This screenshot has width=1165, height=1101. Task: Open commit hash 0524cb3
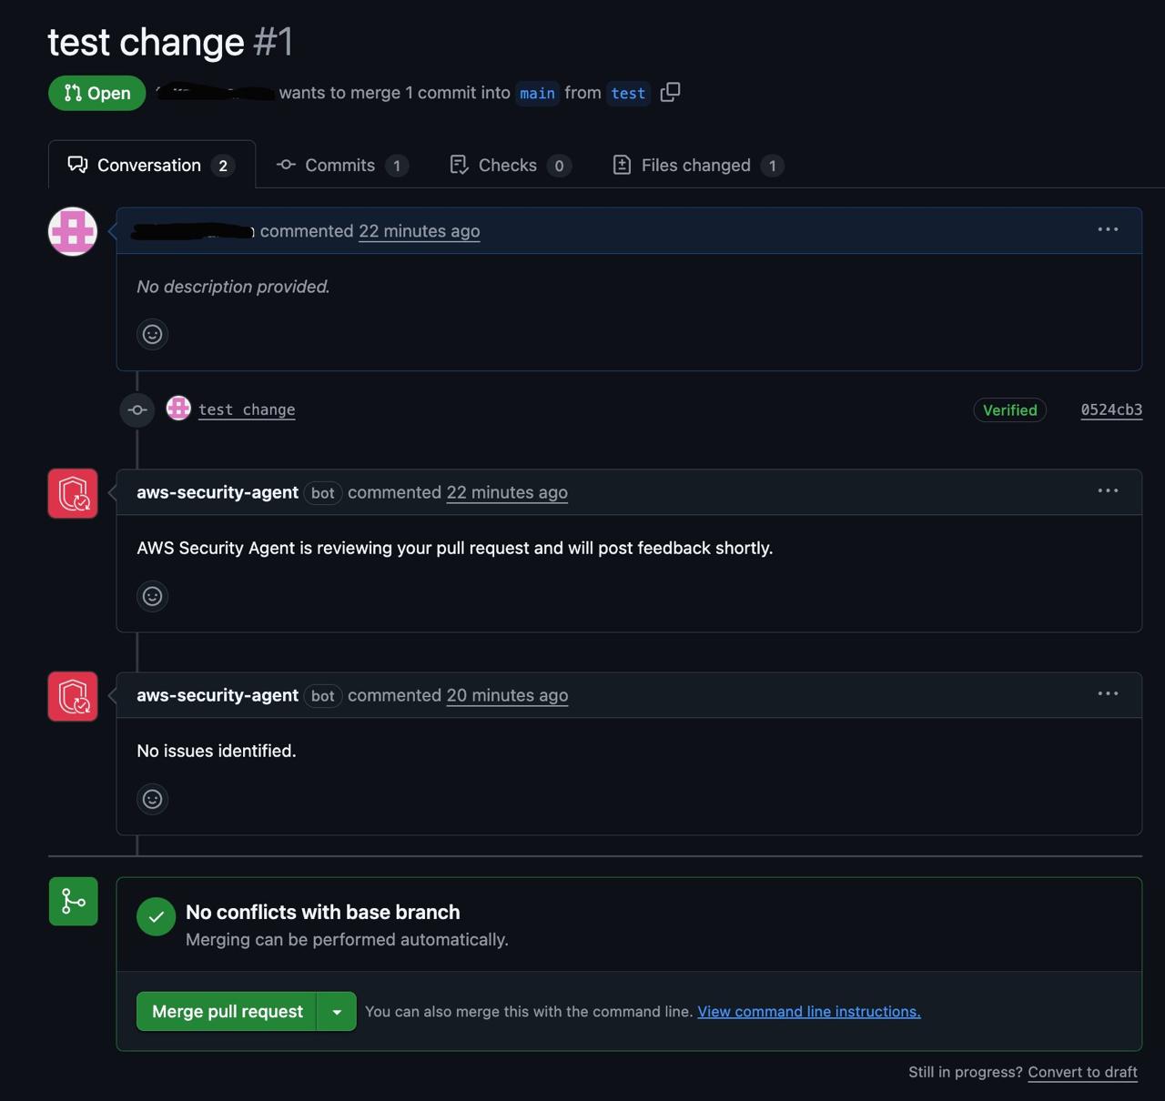point(1111,409)
